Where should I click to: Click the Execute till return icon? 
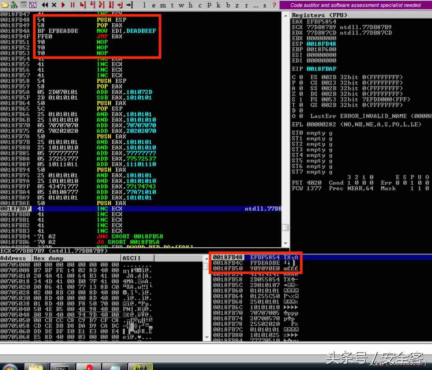click(120, 5)
